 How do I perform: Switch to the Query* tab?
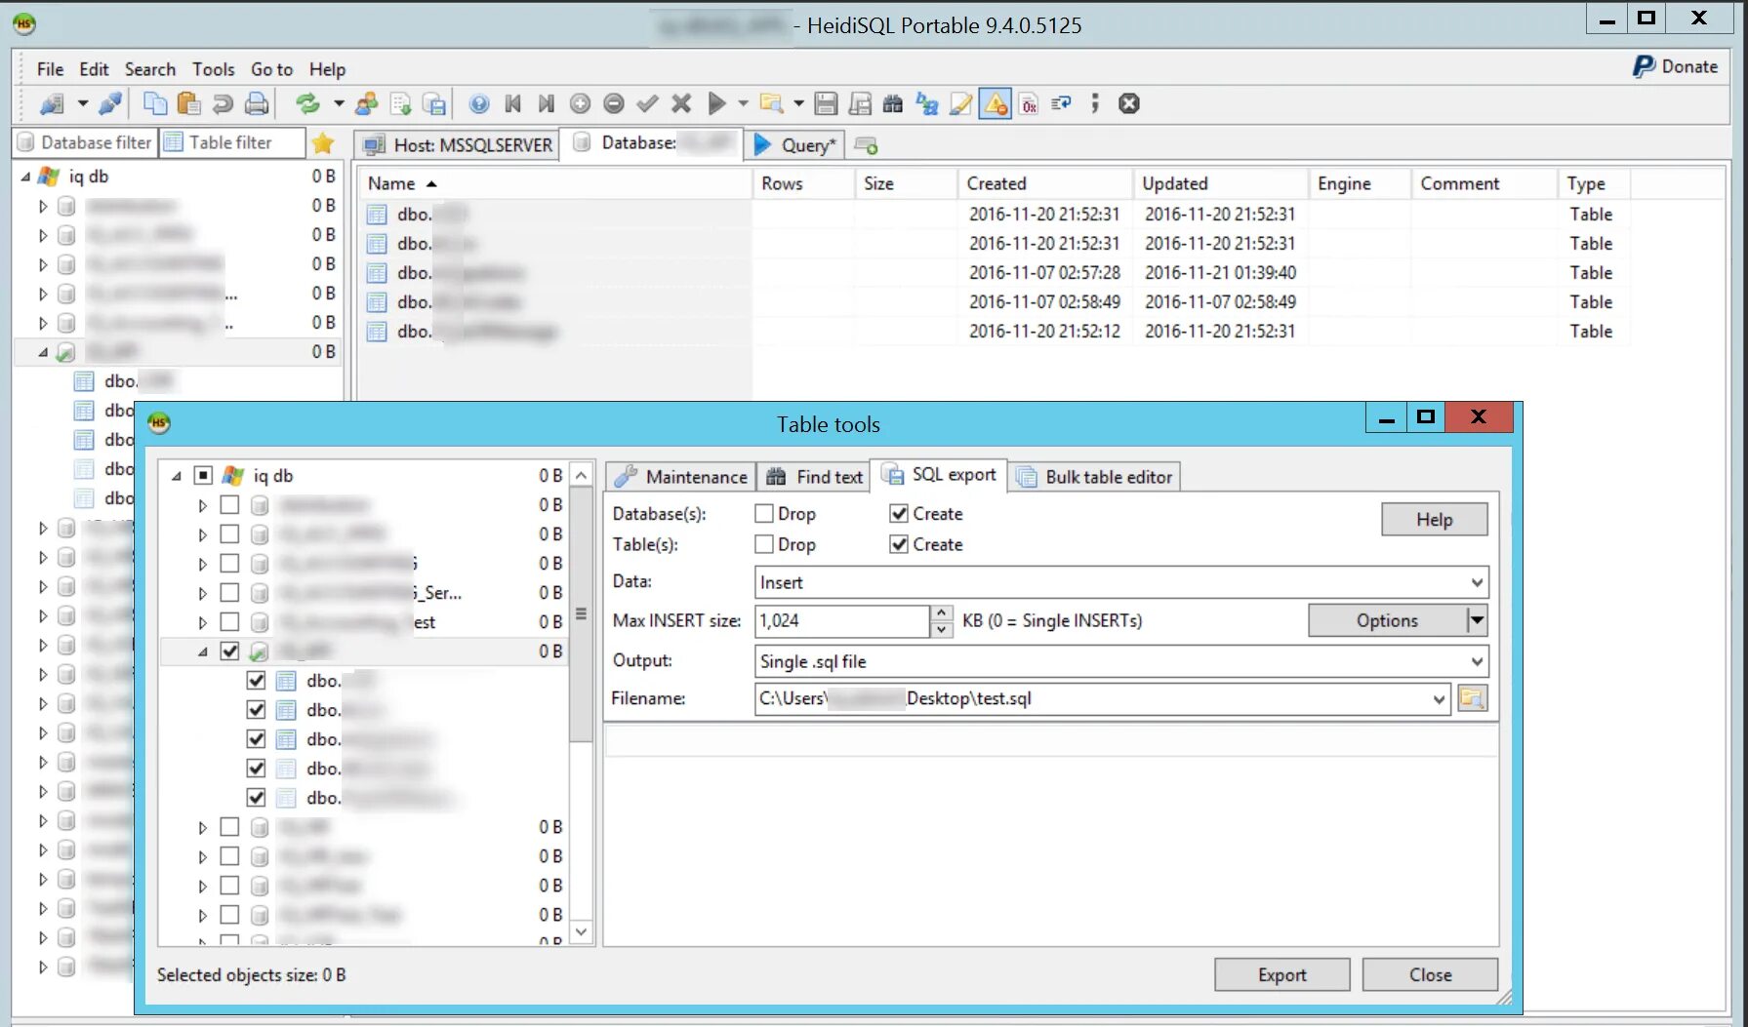pos(795,145)
